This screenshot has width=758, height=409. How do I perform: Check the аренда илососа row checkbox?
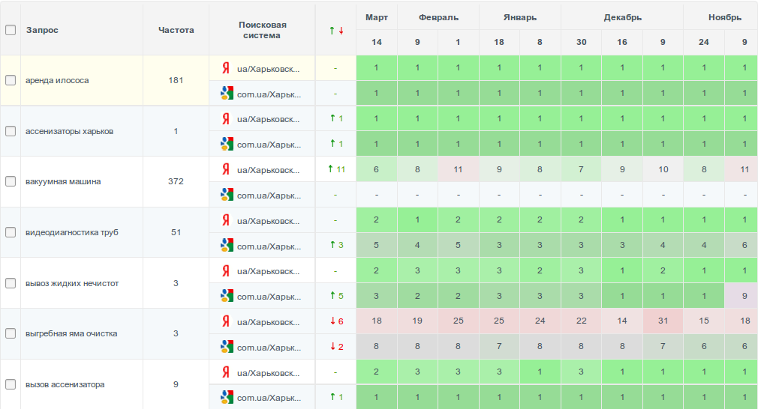click(x=11, y=81)
